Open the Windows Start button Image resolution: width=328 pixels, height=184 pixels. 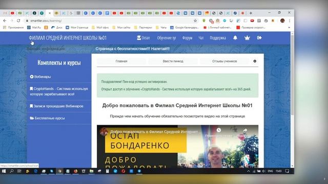tap(4, 171)
